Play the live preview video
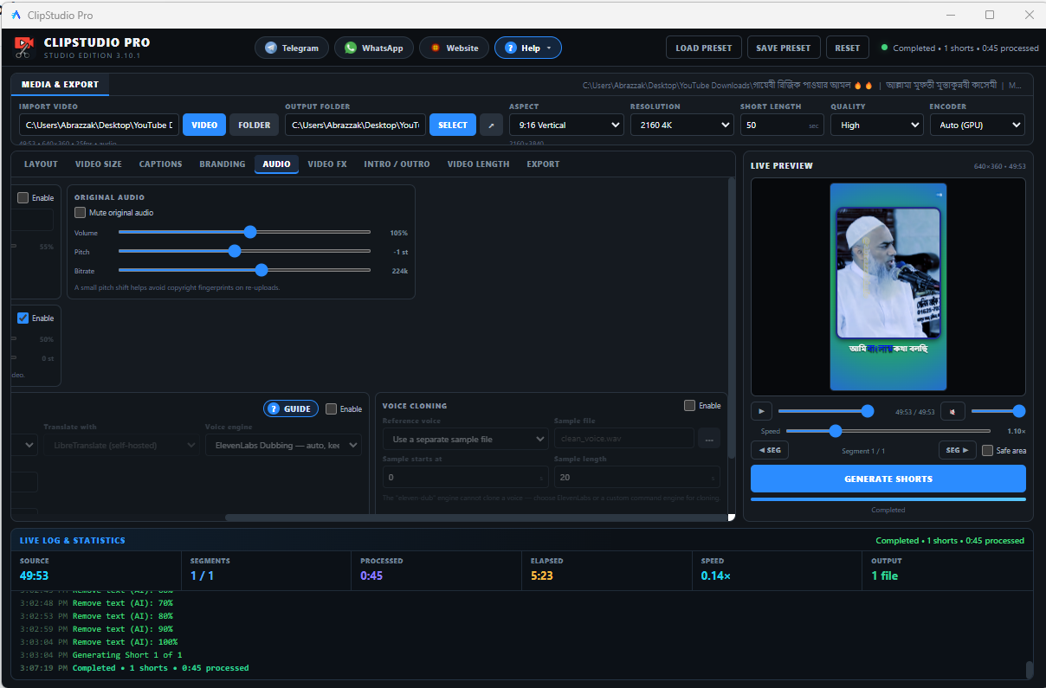This screenshot has width=1046, height=688. 761,412
